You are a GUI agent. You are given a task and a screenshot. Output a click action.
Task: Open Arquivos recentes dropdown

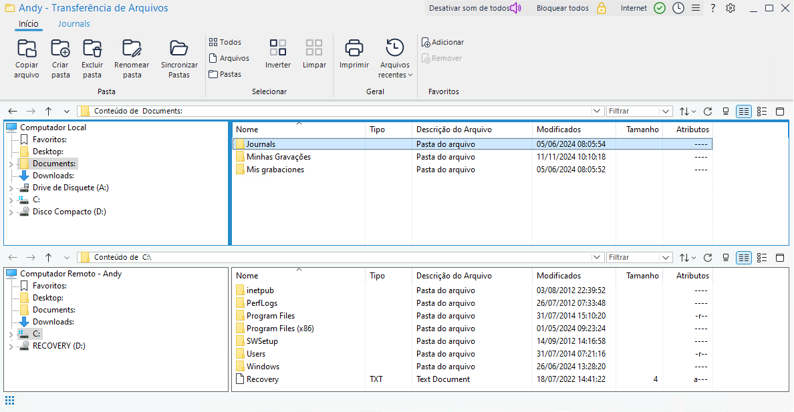395,49
